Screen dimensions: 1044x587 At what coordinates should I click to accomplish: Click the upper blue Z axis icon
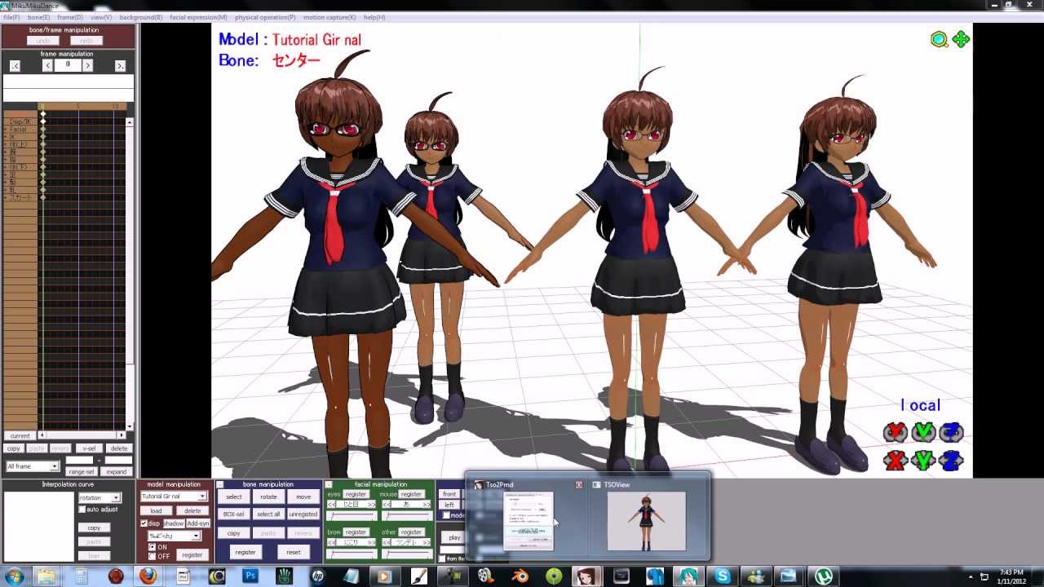coord(951,432)
